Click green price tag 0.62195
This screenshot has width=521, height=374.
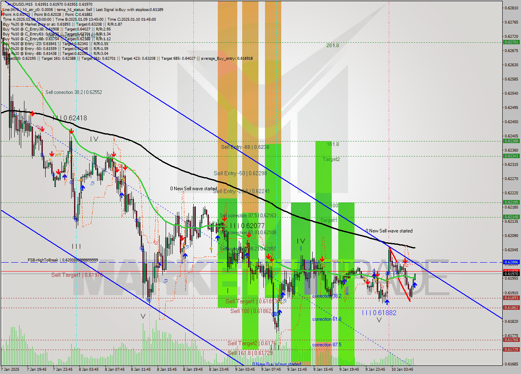[511, 202]
